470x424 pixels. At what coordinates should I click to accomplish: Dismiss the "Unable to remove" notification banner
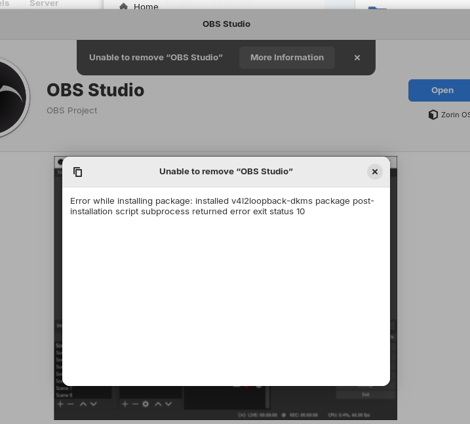coord(357,58)
